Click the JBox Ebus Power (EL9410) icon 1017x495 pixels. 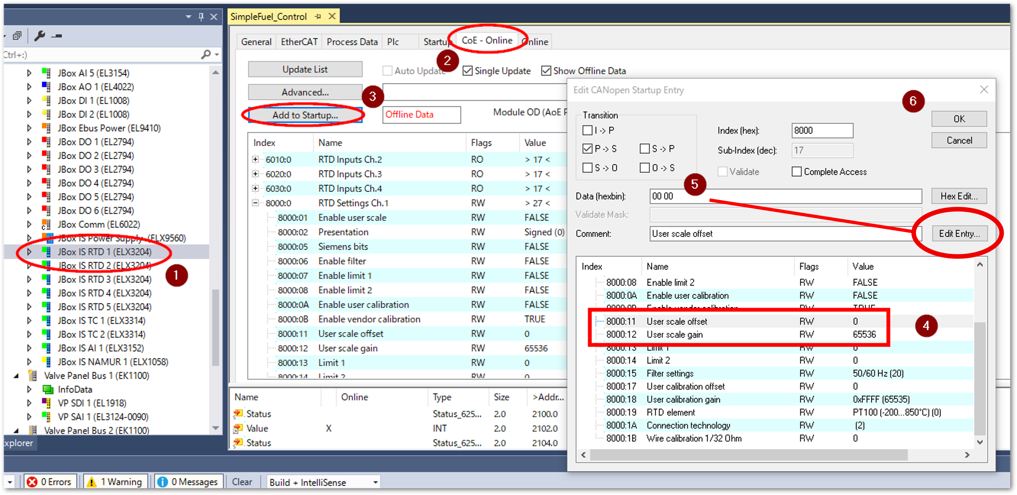click(x=46, y=128)
